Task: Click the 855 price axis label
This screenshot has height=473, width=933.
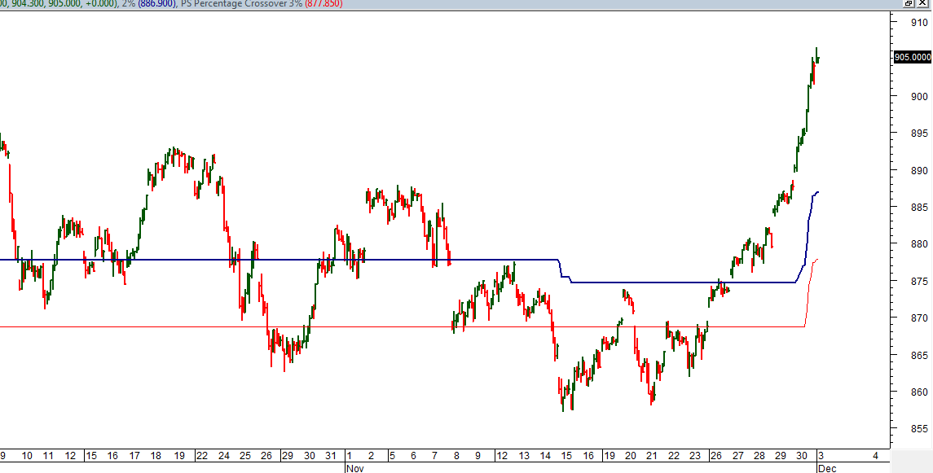Action: point(918,429)
